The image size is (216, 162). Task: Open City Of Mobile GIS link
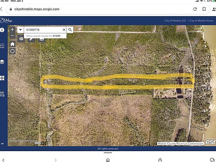pyautogui.click(x=175, y=21)
